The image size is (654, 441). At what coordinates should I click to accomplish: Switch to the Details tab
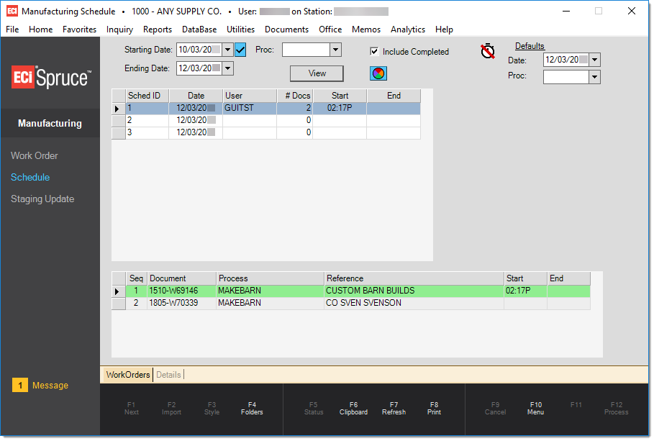[168, 375]
